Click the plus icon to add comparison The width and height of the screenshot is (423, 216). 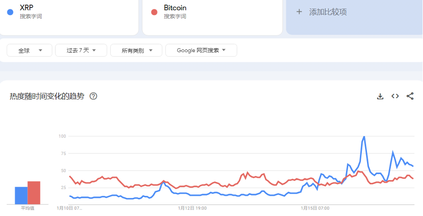(x=299, y=12)
